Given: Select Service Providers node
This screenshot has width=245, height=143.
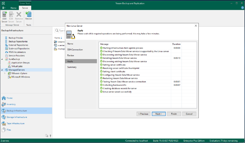Looking at the screenshot, I should point(17,55).
